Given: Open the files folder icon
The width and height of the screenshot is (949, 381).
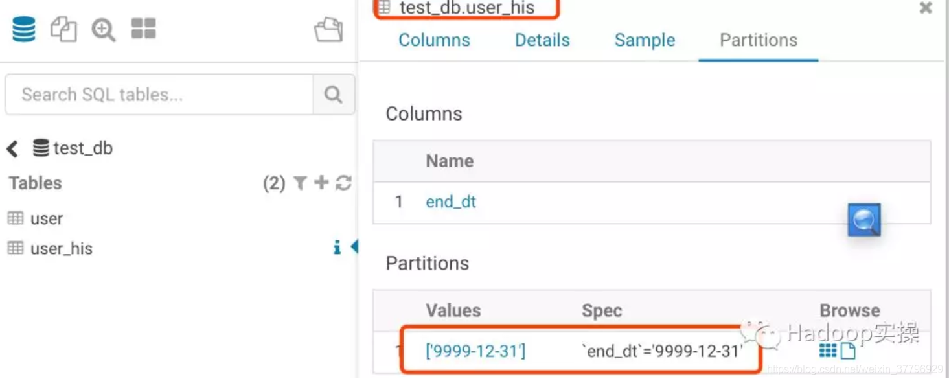Looking at the screenshot, I should tap(328, 29).
